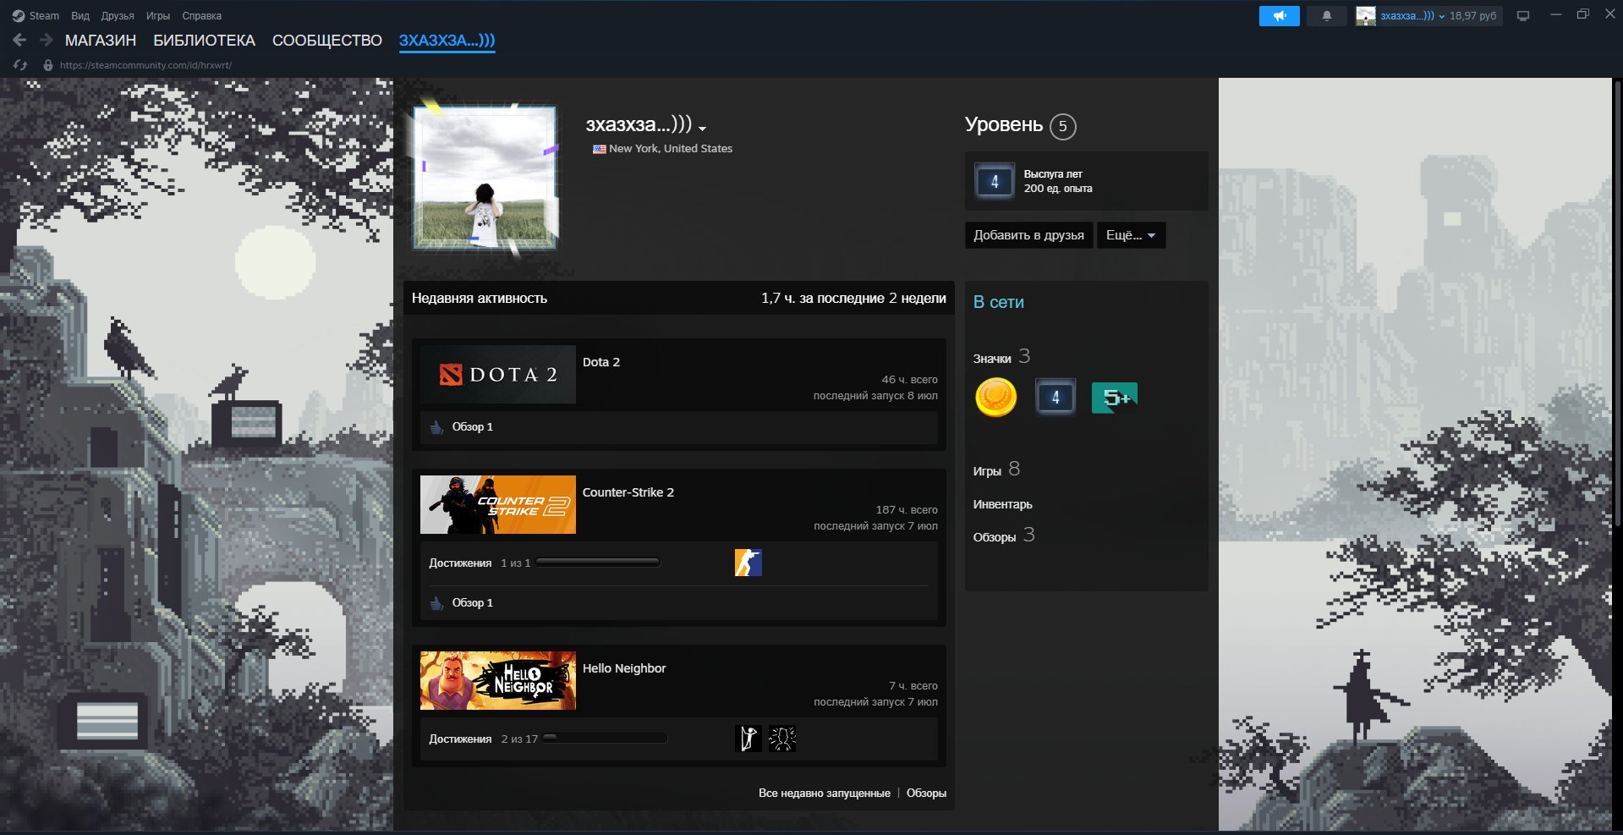Click the Counter-Strike 2 achievement icon

[x=748, y=563]
